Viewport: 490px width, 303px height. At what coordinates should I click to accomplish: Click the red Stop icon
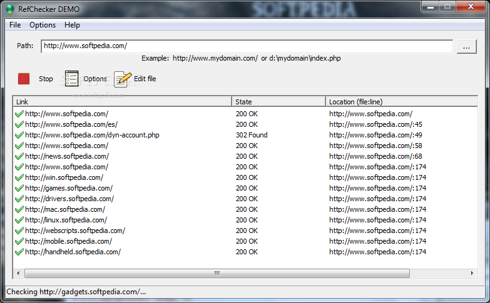[24, 79]
